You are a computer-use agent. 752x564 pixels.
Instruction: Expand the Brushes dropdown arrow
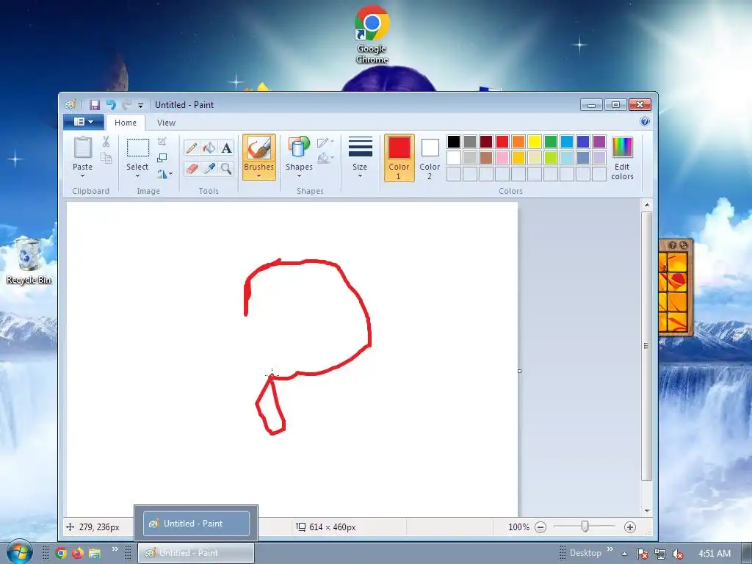point(258,176)
